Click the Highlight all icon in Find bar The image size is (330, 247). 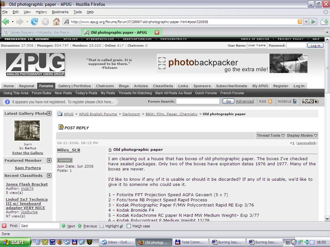click(x=102, y=226)
